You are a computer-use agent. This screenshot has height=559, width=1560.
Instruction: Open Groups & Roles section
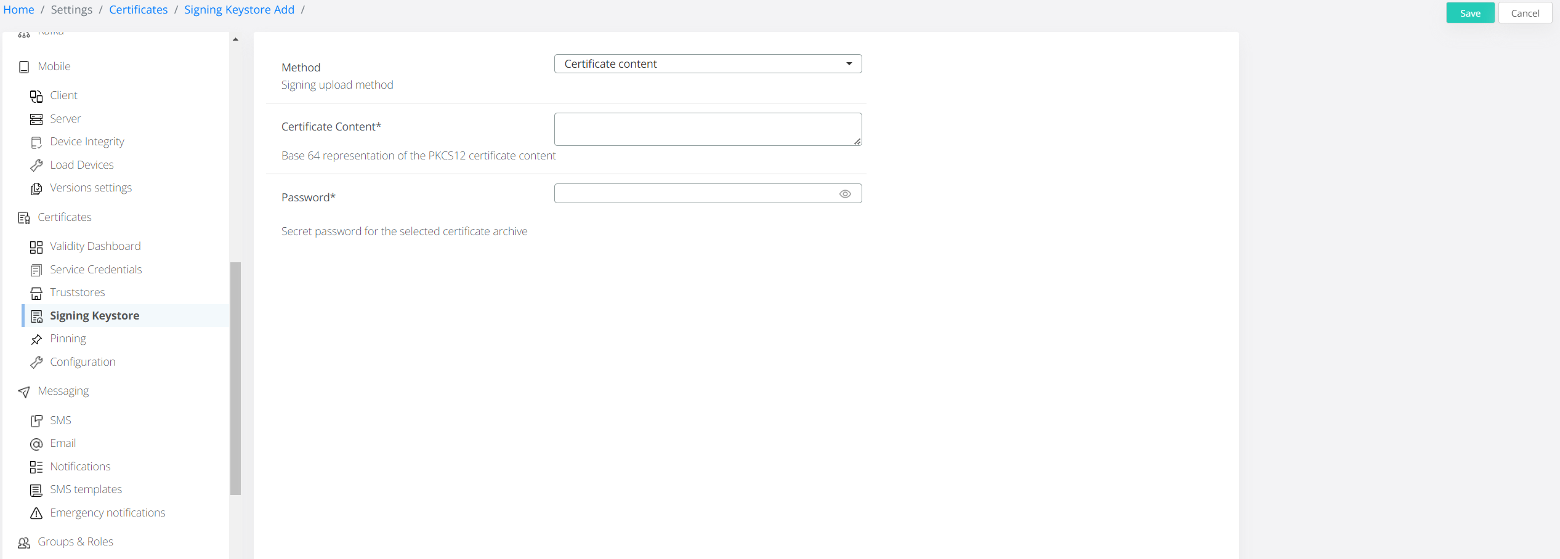click(x=75, y=542)
